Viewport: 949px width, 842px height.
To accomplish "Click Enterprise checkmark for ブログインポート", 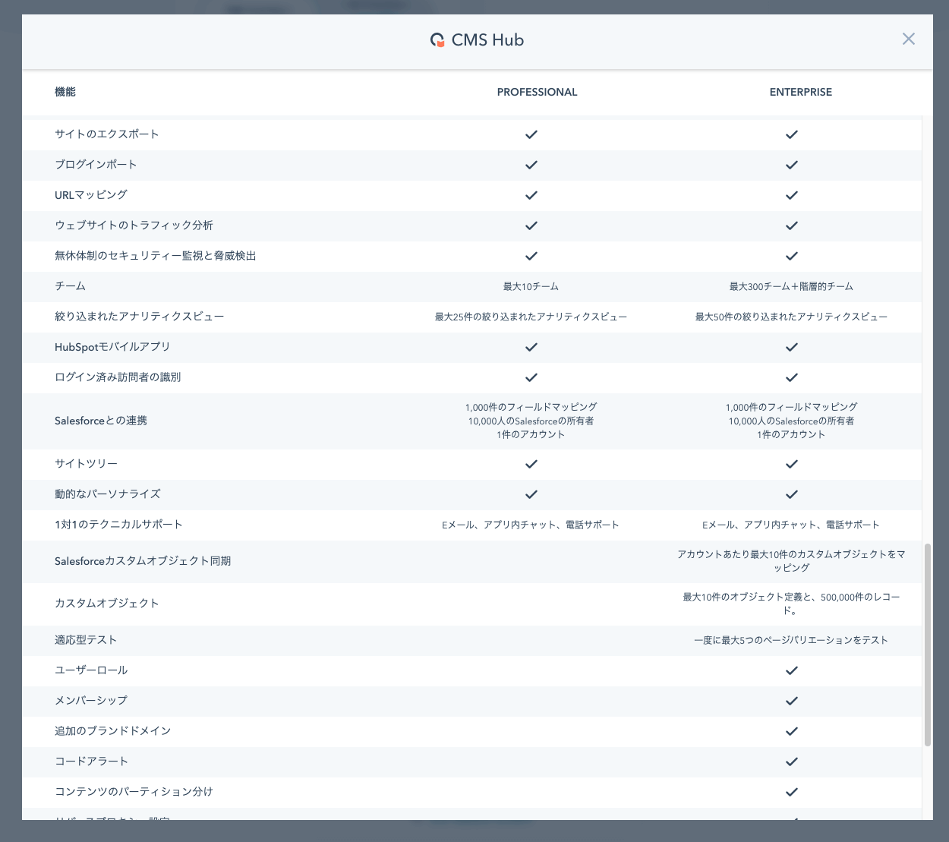I will pyautogui.click(x=791, y=165).
